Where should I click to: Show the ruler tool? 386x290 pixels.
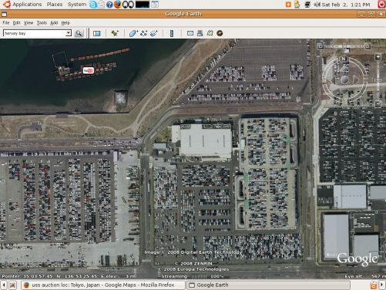coord(172,33)
